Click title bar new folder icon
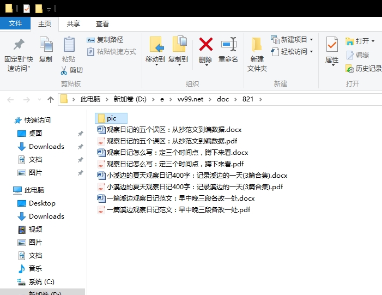 pyautogui.click(x=39, y=9)
